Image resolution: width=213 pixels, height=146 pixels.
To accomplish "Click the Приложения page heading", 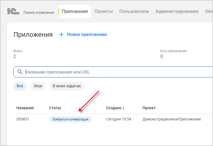I will (x=33, y=35).
